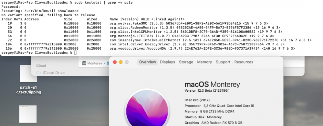Click the iMac Pro (2017) model text
The image size is (323, 126).
point(197,100)
